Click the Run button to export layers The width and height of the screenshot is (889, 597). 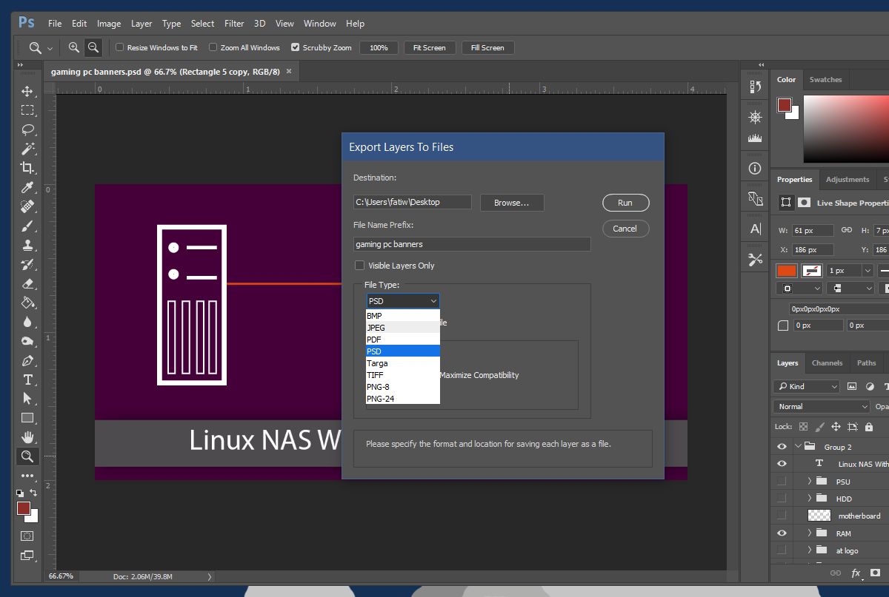[x=625, y=202]
